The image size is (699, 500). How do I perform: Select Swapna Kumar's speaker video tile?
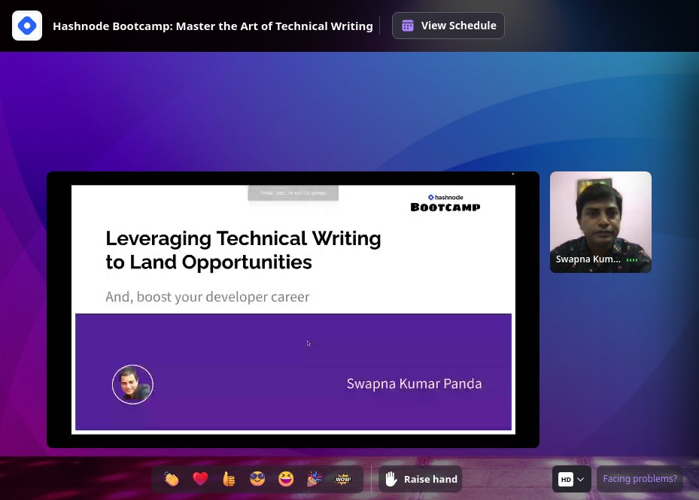click(x=600, y=222)
